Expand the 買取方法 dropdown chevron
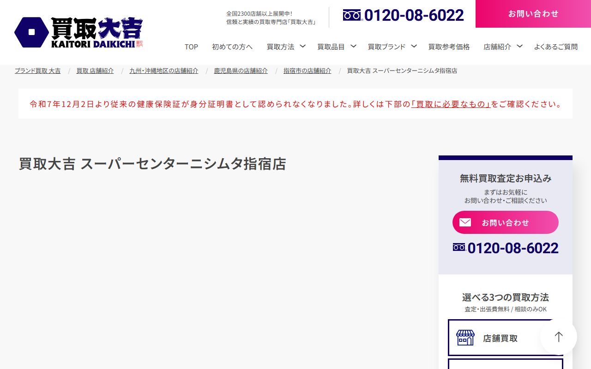591x369 pixels. 303,46
